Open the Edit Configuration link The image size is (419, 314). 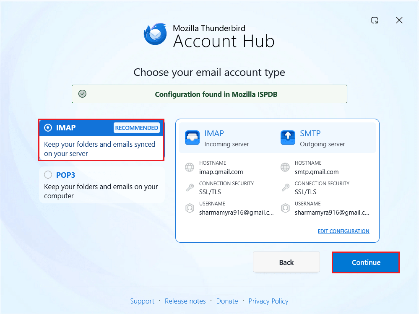click(344, 231)
